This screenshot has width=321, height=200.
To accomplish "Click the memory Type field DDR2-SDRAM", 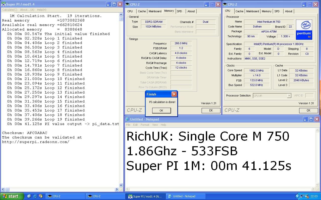I will pos(153,22).
